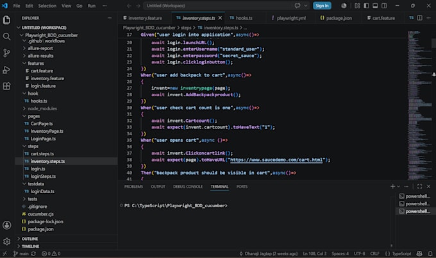Close the terminal panel
Viewport: 436px width, 258px height.
click(428, 187)
